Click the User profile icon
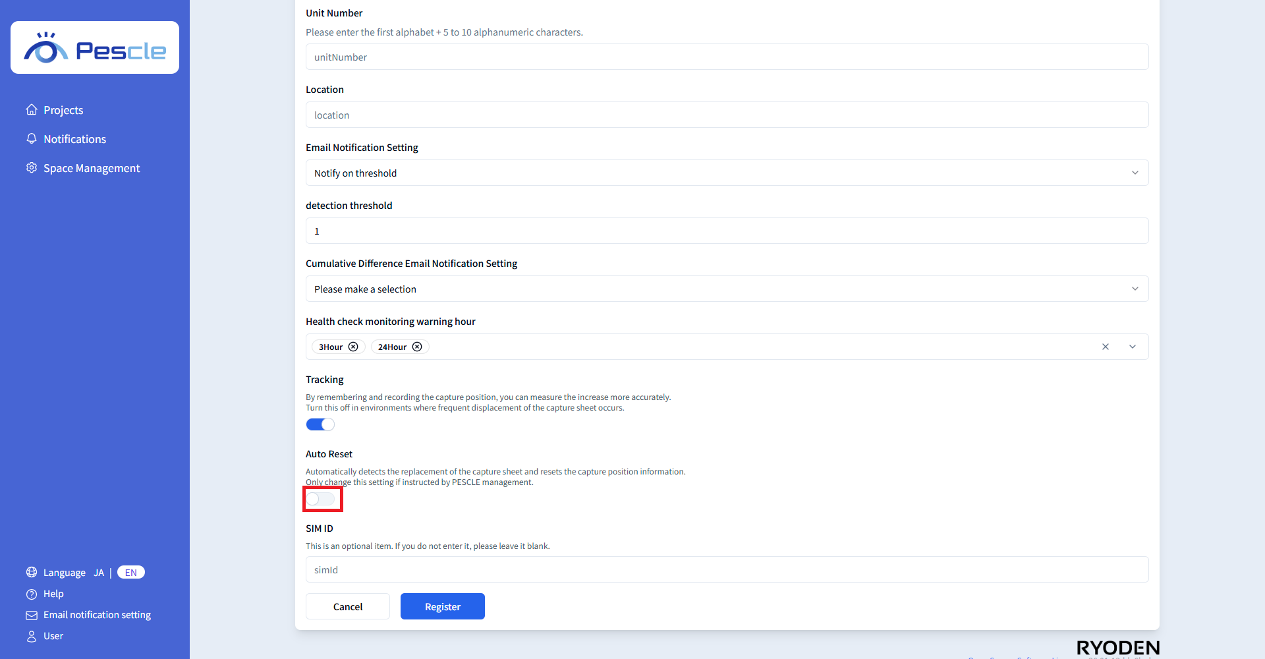Screen dimensions: 1265x659 [x=32, y=636]
